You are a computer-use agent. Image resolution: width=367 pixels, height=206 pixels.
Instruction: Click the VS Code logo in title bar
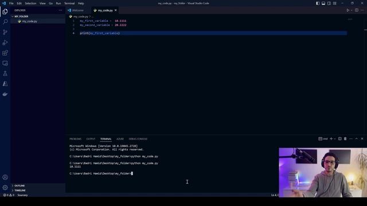(4, 3)
